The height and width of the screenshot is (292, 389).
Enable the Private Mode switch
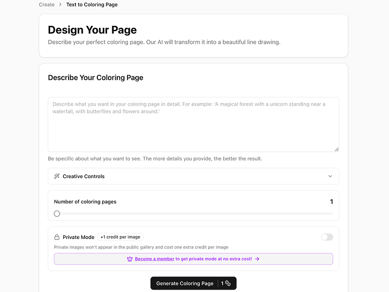[327, 237]
